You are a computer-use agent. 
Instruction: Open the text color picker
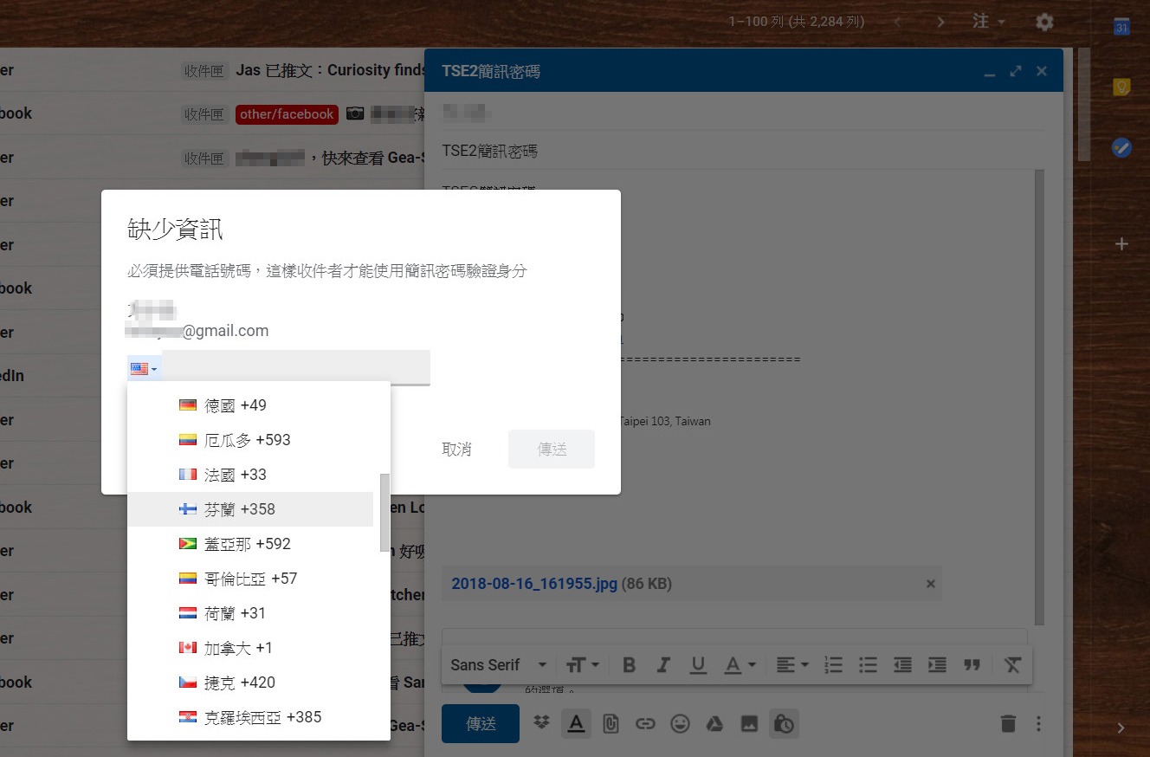pyautogui.click(x=735, y=664)
